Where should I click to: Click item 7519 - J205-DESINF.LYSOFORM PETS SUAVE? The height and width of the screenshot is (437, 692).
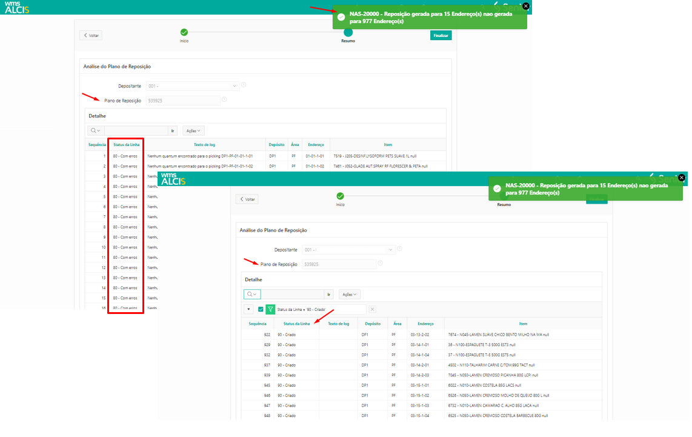374,156
